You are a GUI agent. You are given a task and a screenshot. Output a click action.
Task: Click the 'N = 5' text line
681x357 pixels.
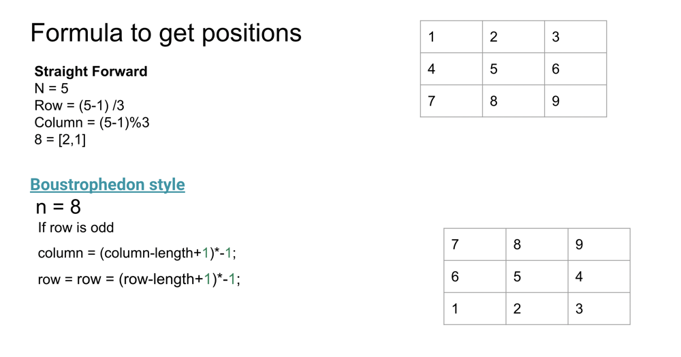[52, 89]
